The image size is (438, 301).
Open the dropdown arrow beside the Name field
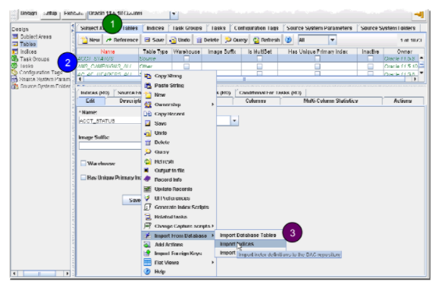point(234,121)
